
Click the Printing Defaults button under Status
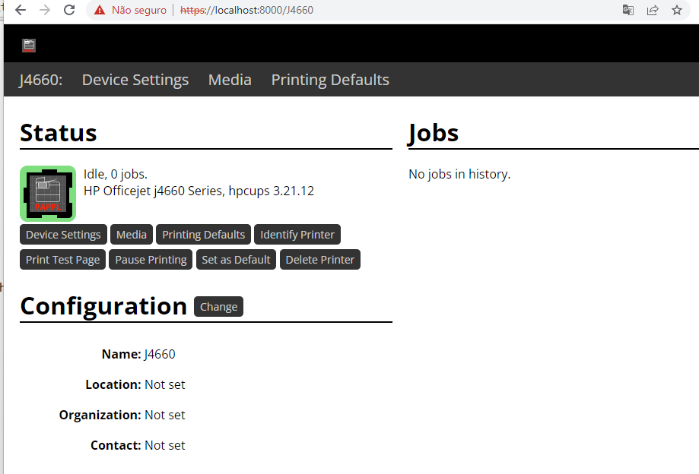click(x=203, y=235)
